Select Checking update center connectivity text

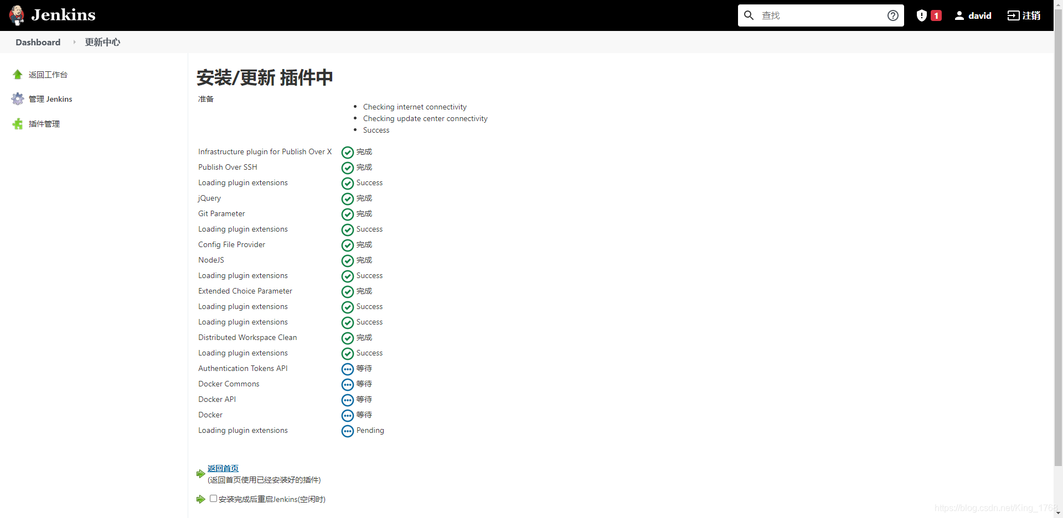pyautogui.click(x=425, y=118)
